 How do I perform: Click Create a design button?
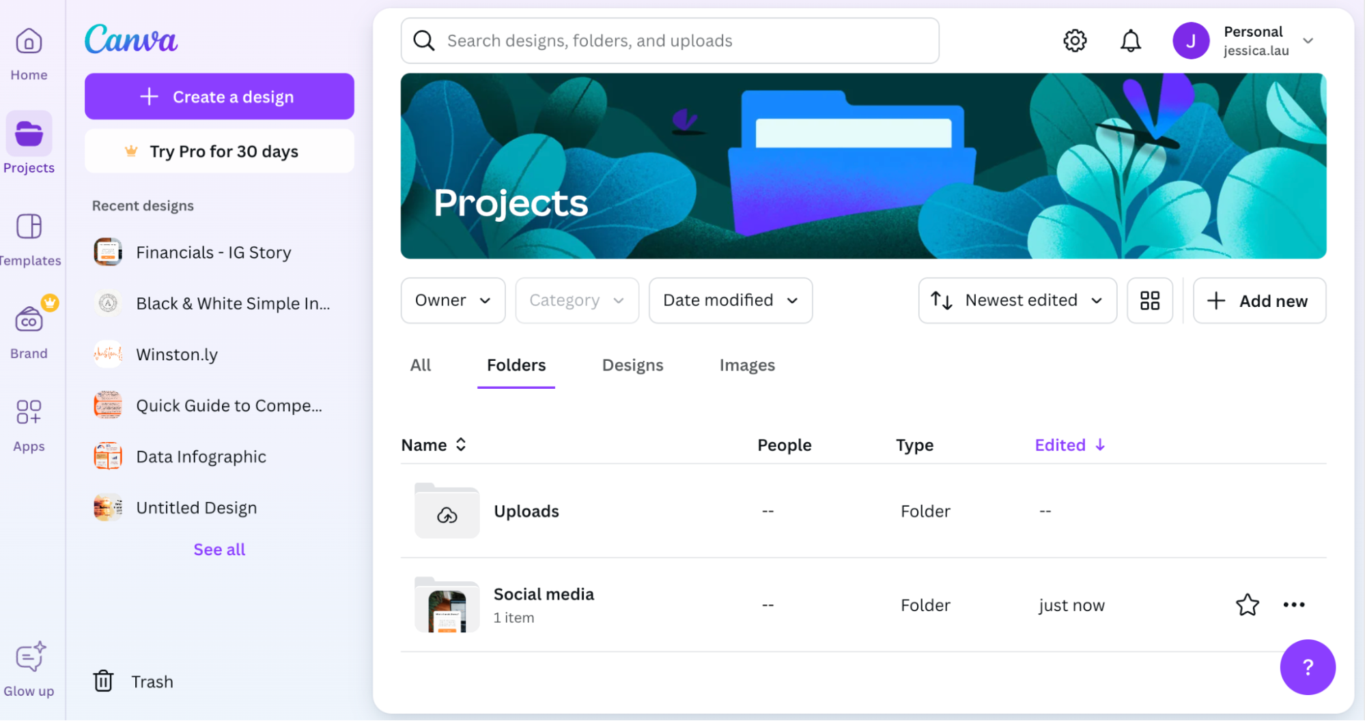coord(219,97)
